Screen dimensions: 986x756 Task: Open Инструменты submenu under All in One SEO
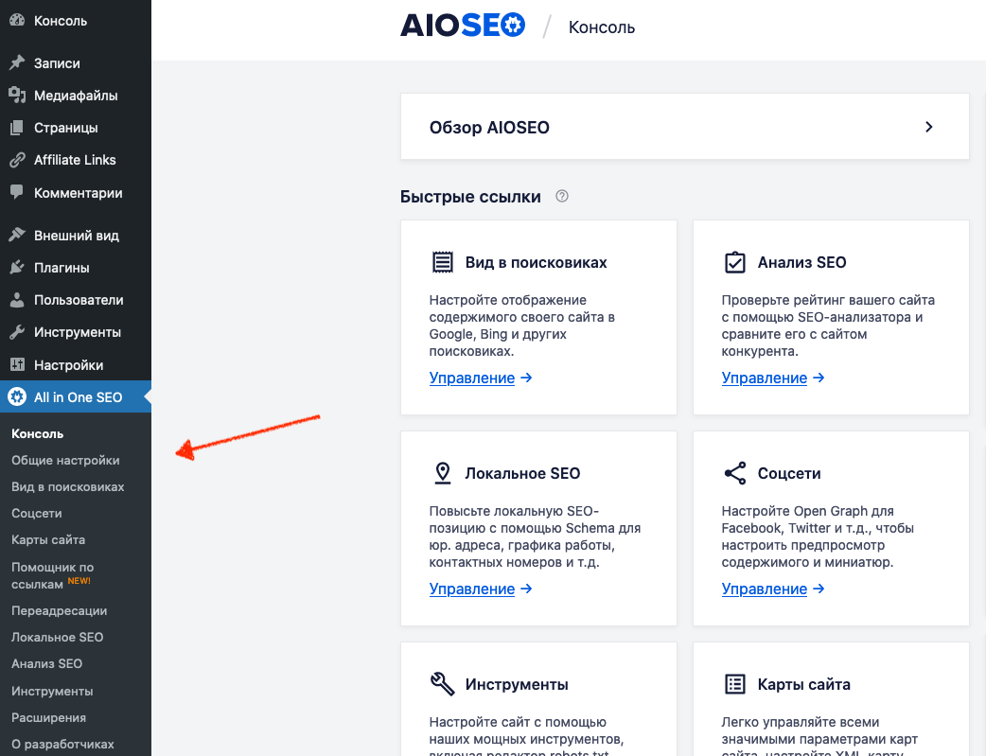pos(52,691)
